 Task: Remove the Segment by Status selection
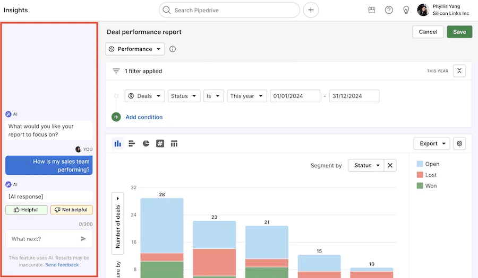point(390,165)
